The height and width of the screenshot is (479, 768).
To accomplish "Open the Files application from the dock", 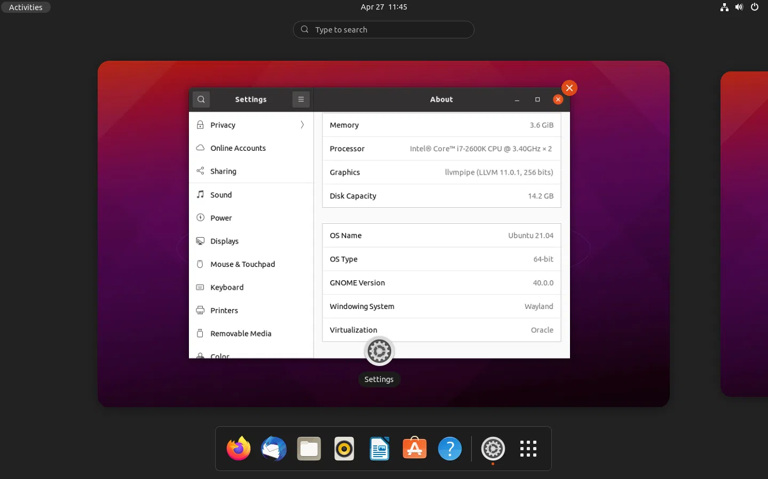I will (x=308, y=449).
